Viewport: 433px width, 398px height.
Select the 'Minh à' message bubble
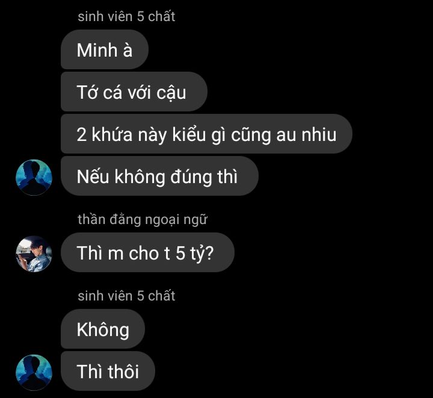coord(105,49)
